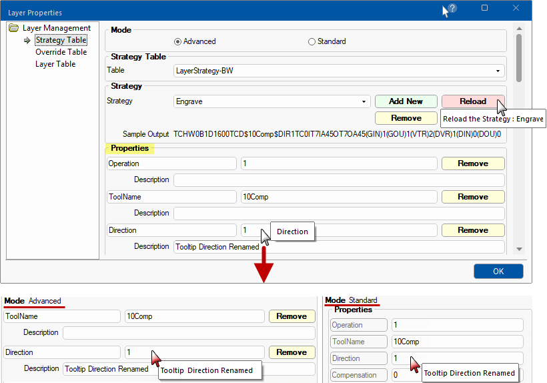The width and height of the screenshot is (547, 383).
Task: Click the Layer Management folder icon
Action: pos(13,28)
